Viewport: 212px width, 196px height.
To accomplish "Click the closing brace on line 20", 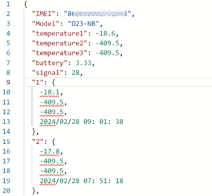I will click(x=34, y=191).
